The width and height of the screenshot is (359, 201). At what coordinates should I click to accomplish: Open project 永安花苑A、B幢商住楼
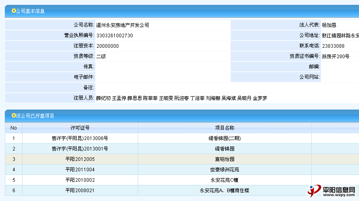point(224,191)
